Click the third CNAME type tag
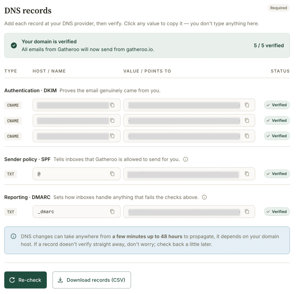This screenshot has width=297, height=294. click(13, 136)
